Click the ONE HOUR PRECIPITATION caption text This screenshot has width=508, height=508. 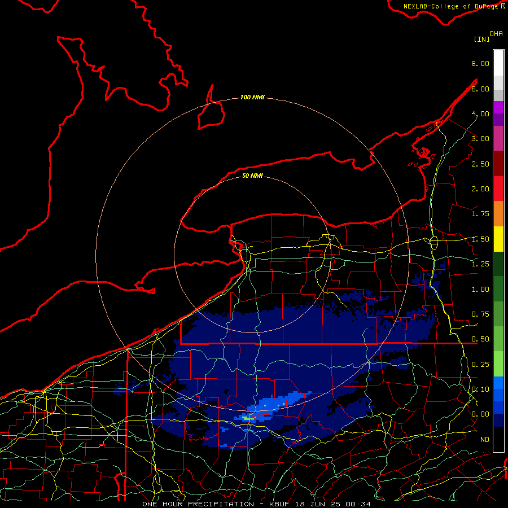[x=198, y=504]
